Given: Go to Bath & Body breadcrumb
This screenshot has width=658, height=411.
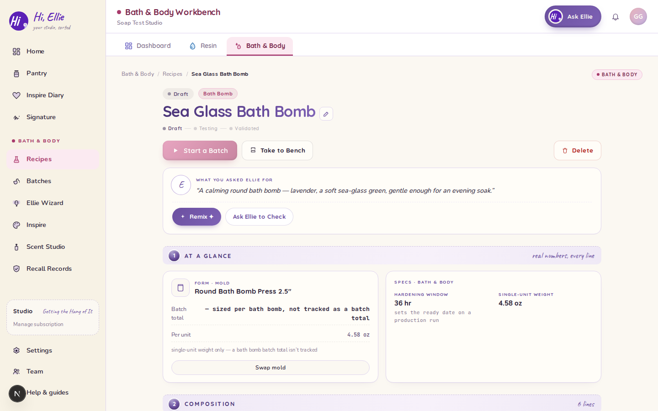Looking at the screenshot, I should pyautogui.click(x=138, y=74).
